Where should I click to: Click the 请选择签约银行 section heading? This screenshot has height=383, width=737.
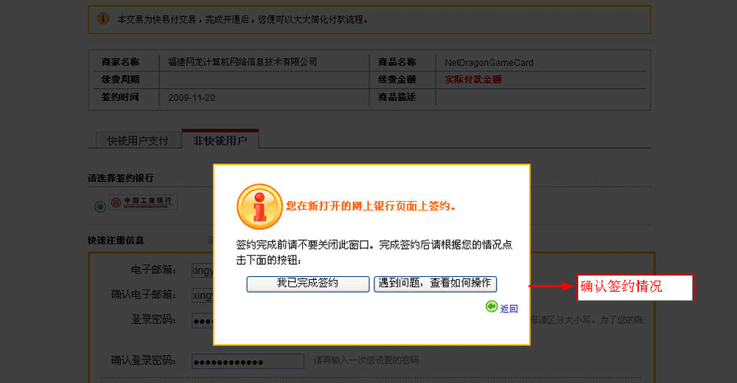tap(121, 178)
